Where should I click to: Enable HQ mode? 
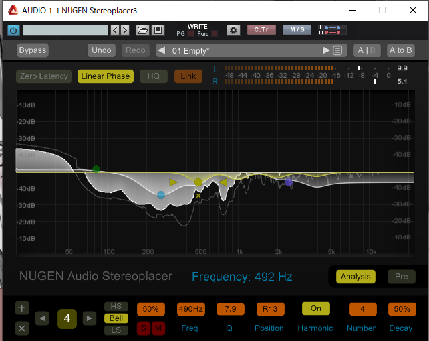[x=154, y=76]
